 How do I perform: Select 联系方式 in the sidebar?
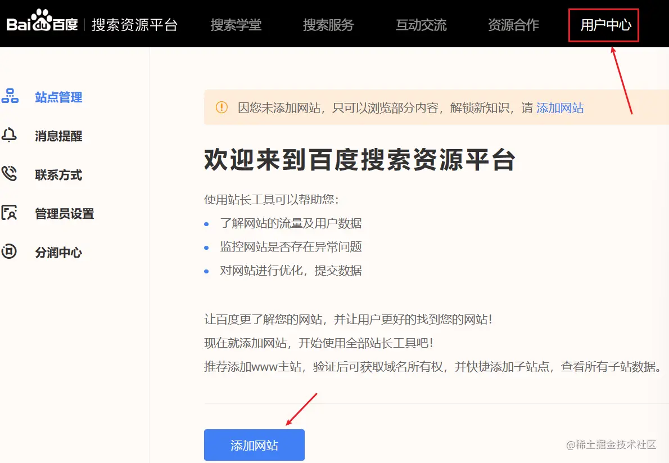(58, 175)
